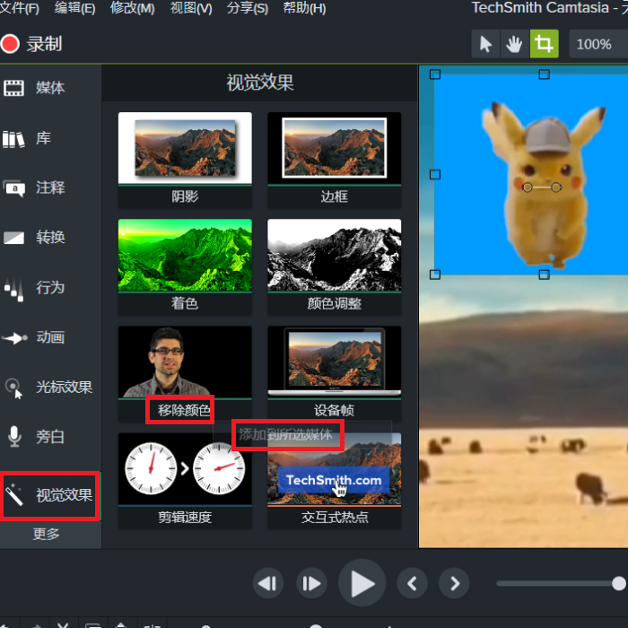This screenshot has height=628, width=628.
Task: Toggle the green crop tool
Action: pyautogui.click(x=544, y=44)
